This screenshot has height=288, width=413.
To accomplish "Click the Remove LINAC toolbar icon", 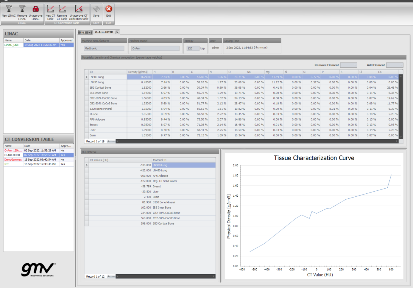I will 22,9.
